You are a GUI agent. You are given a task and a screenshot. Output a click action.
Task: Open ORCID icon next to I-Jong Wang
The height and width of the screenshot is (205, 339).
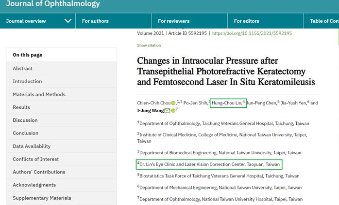(x=173, y=111)
